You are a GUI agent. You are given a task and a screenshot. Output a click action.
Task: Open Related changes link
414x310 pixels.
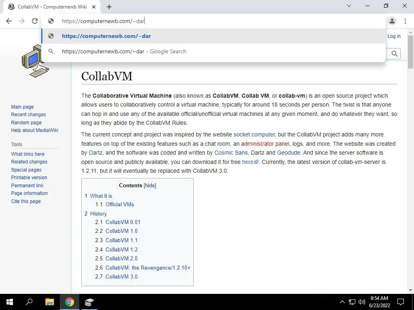click(29, 162)
